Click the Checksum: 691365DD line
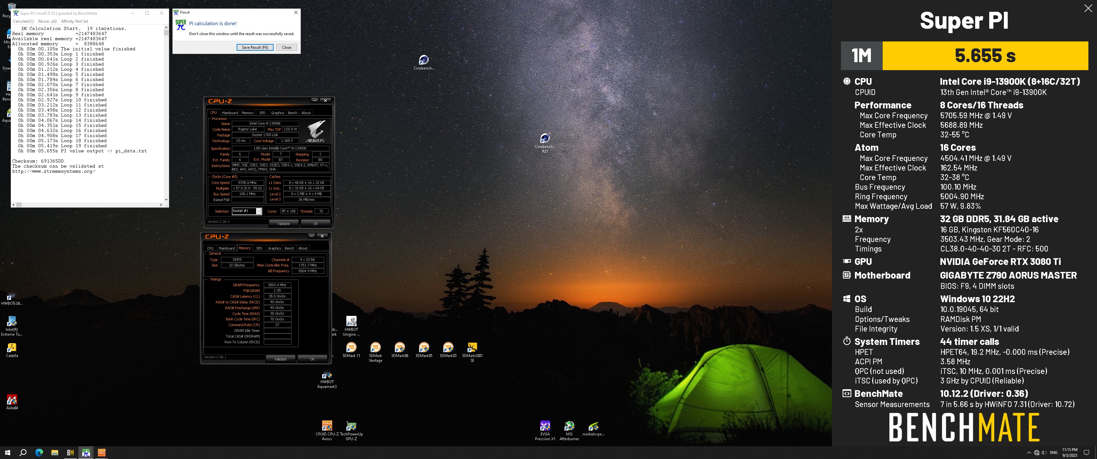 click(38, 161)
